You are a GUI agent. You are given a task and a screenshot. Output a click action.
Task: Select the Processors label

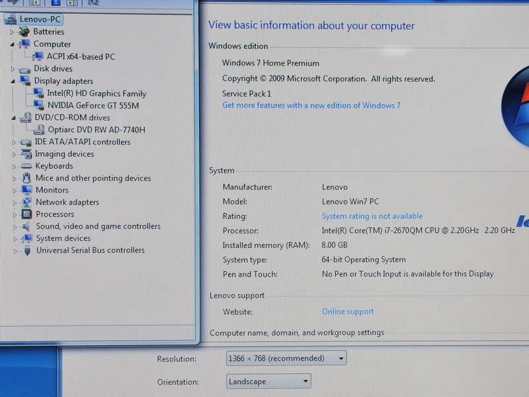tap(55, 214)
